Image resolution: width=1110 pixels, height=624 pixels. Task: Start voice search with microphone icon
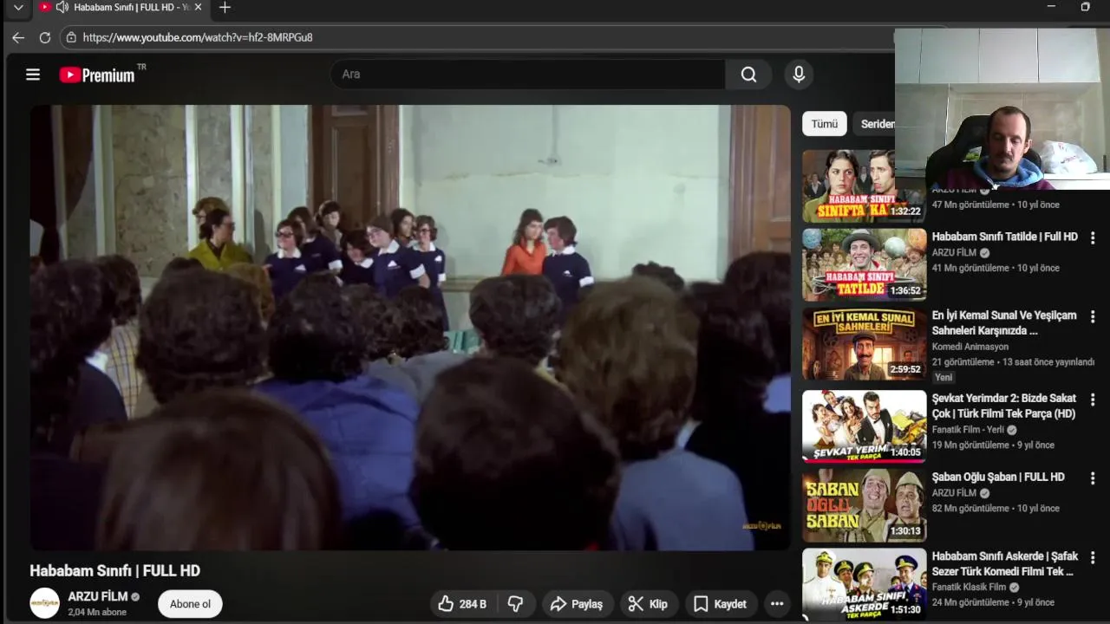pyautogui.click(x=799, y=75)
